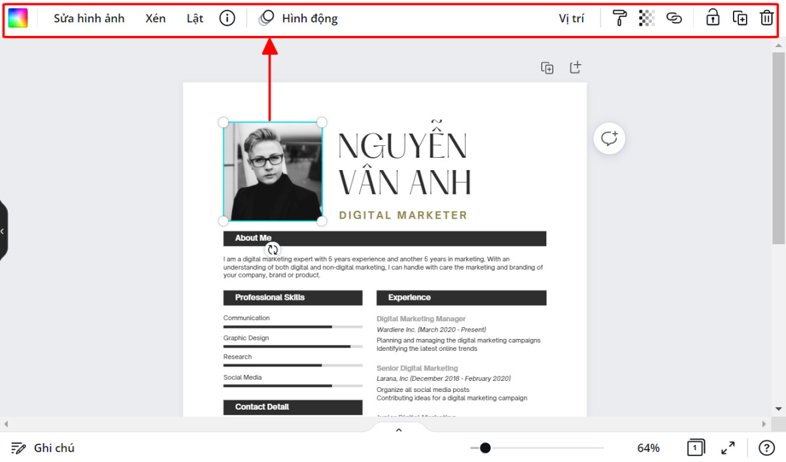Open the transparency checkerboard icon
Screen dimensions: 786x462
tap(646, 18)
